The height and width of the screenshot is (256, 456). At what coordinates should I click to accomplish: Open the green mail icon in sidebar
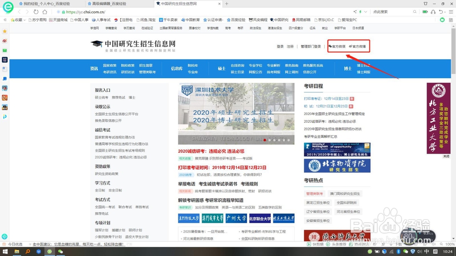click(5, 50)
